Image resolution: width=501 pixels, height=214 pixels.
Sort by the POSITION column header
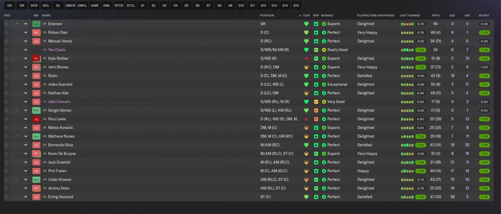pyautogui.click(x=267, y=15)
